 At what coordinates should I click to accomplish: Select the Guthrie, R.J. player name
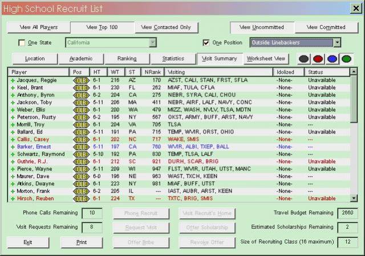(32, 161)
